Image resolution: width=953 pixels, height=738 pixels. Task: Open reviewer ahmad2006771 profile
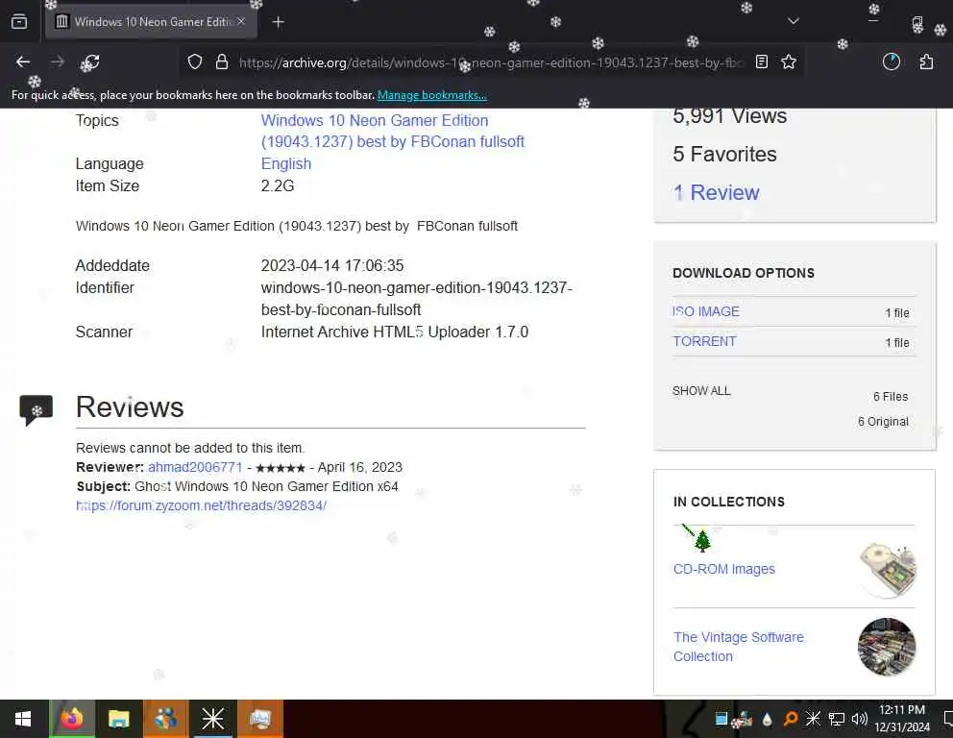(195, 467)
